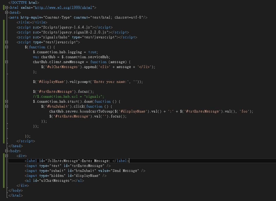Collapse the html element fold marker
This screenshot has width=276, height=201.
pyautogui.click(x=6, y=8)
